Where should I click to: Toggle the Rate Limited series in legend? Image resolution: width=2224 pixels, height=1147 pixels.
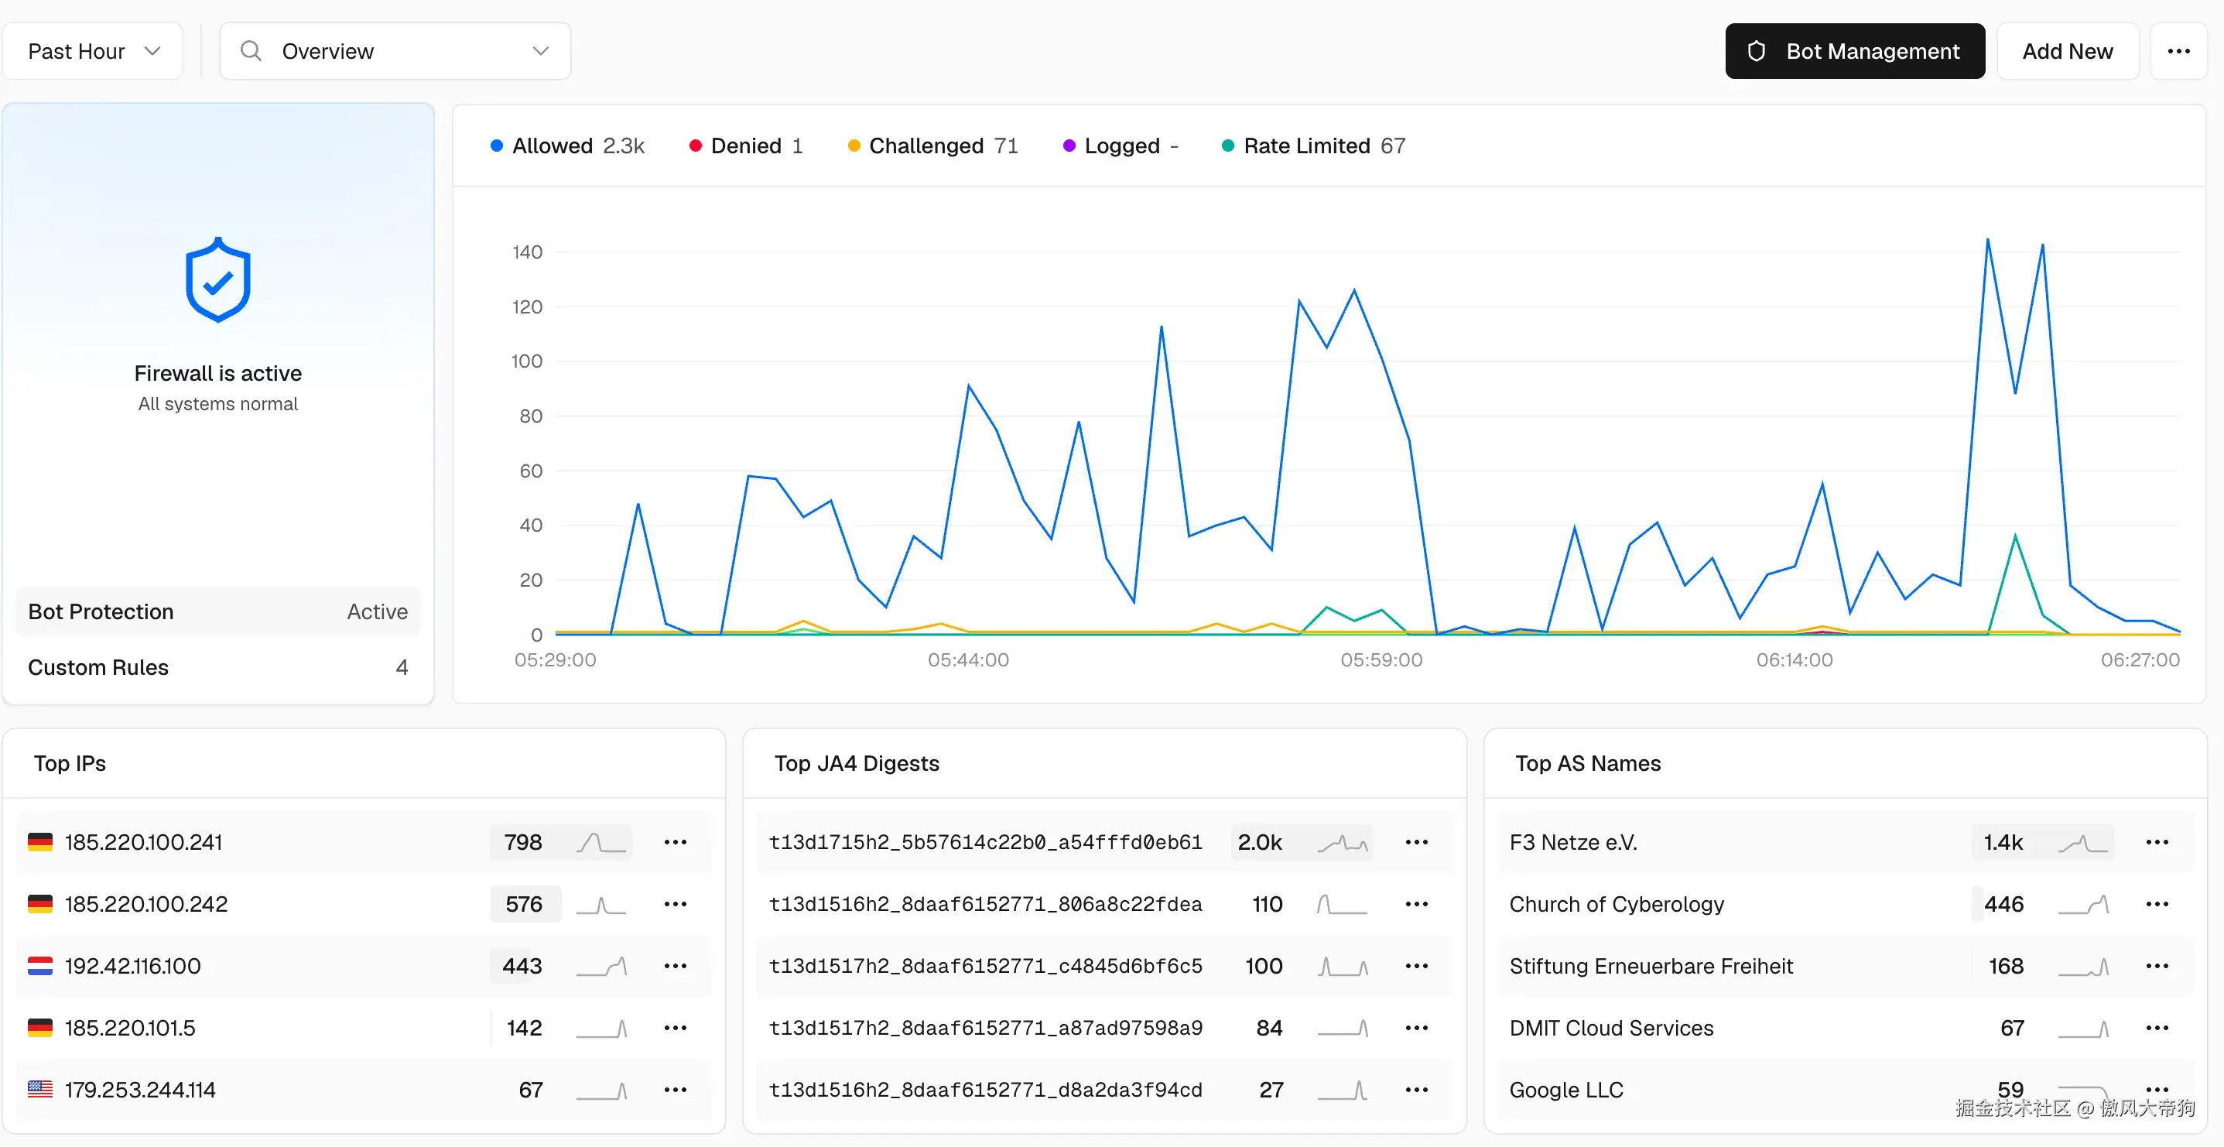[1313, 146]
